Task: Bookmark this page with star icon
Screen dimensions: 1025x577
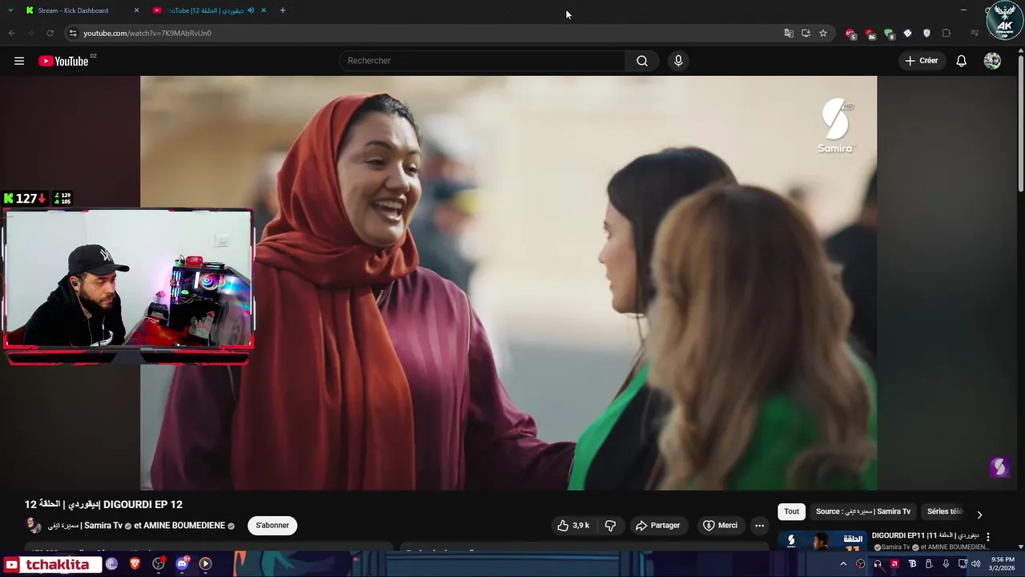Action: 822,33
